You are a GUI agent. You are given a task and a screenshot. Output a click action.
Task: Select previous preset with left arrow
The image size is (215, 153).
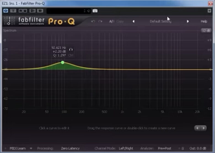pyautogui.click(x=133, y=22)
